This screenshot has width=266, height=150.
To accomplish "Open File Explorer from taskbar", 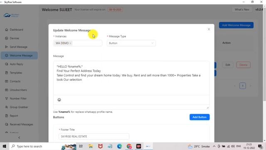I will [91, 146].
